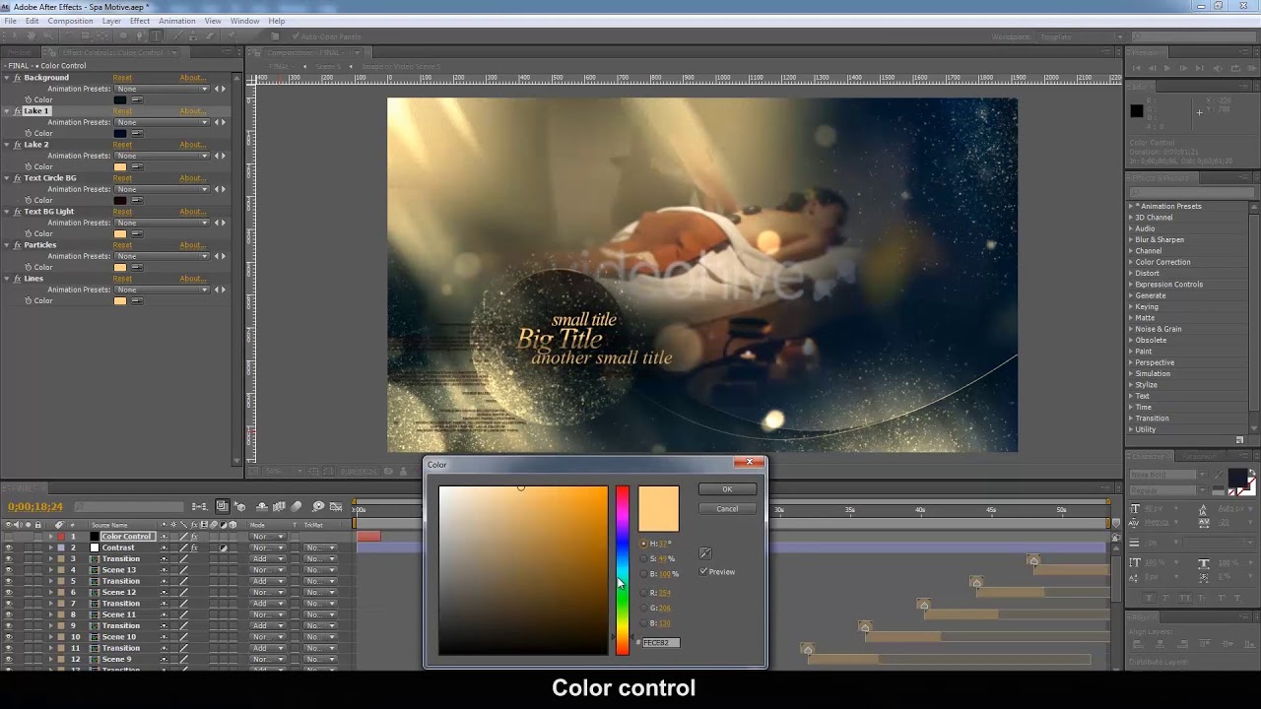The height and width of the screenshot is (709, 1261).
Task: Uncheck the Preview checkbox in Color dialog
Action: 703,571
